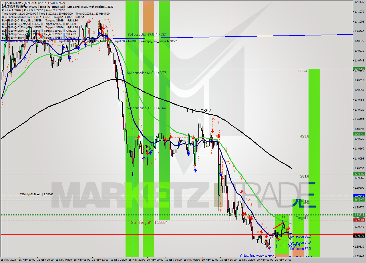Click the 1.41135 price axis label
Viewport: 366px width, 263px height.
359,2
